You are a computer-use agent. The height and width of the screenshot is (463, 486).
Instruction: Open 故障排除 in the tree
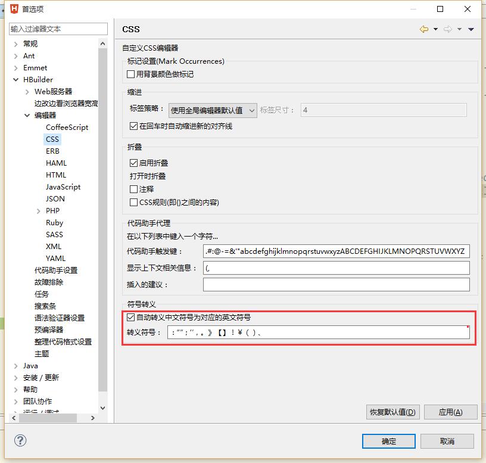tap(49, 282)
